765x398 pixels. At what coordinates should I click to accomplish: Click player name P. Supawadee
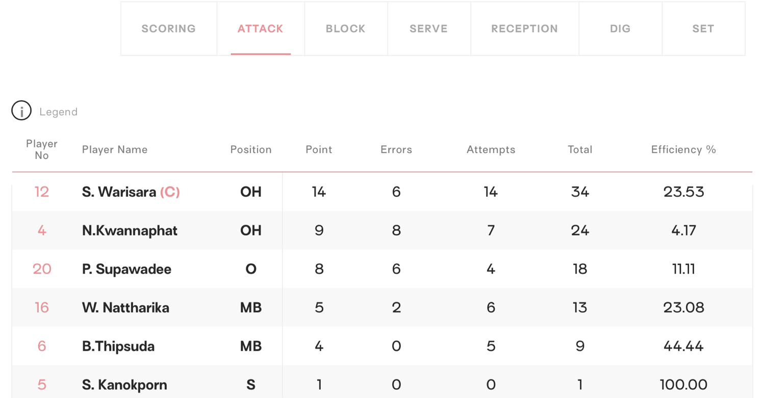coord(126,269)
